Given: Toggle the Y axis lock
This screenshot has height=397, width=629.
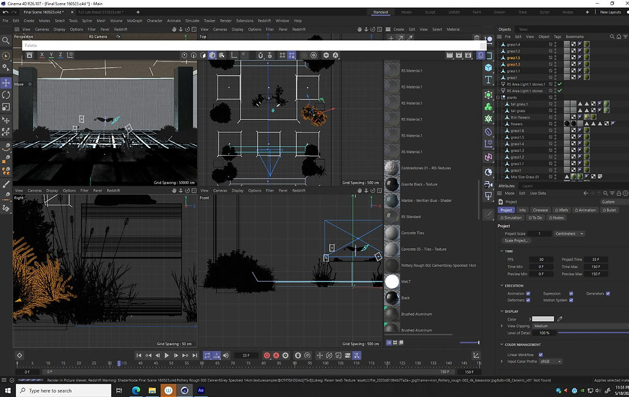Looking at the screenshot, I should (x=51, y=55).
